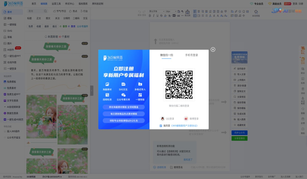307x179 pixels.
Task: Open the font color dropdown arrow
Action: click(167, 16)
